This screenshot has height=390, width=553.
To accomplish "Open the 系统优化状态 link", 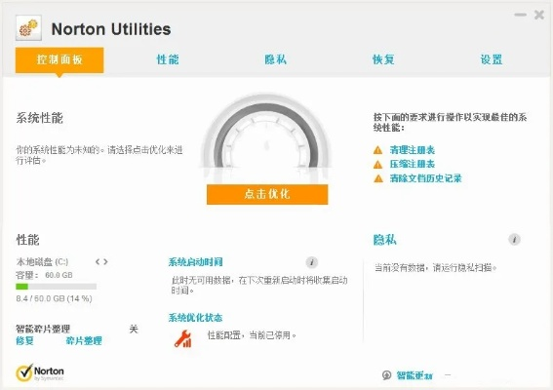I will click(x=195, y=318).
